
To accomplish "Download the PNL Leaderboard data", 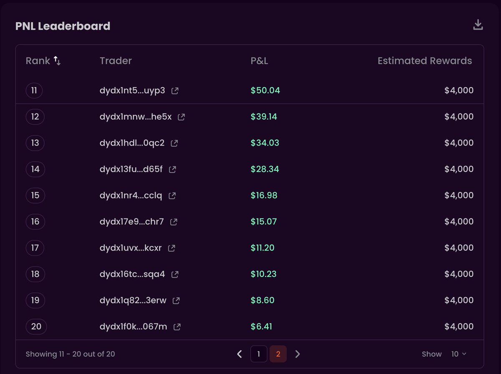I will click(478, 25).
